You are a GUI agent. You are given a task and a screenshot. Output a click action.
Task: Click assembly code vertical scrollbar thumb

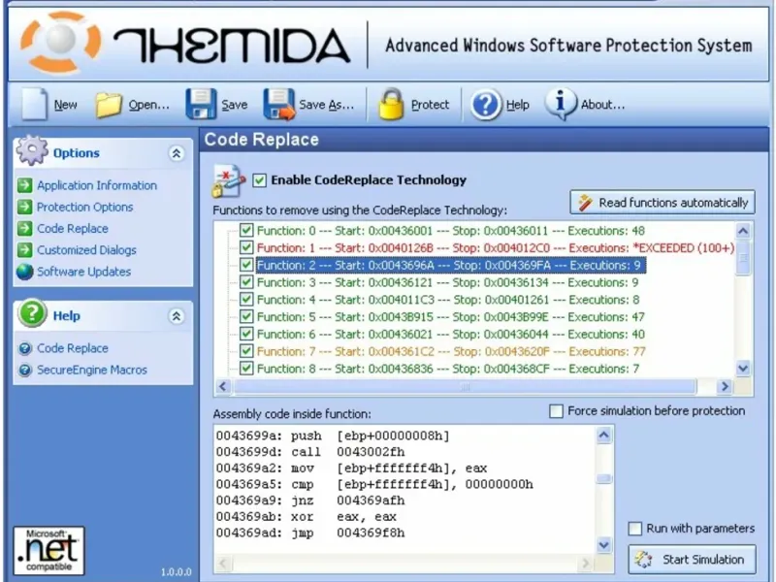coord(603,478)
